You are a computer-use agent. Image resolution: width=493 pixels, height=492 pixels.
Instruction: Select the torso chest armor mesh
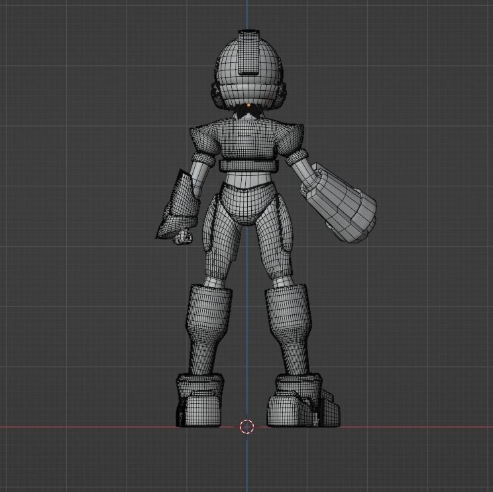pyautogui.click(x=247, y=141)
